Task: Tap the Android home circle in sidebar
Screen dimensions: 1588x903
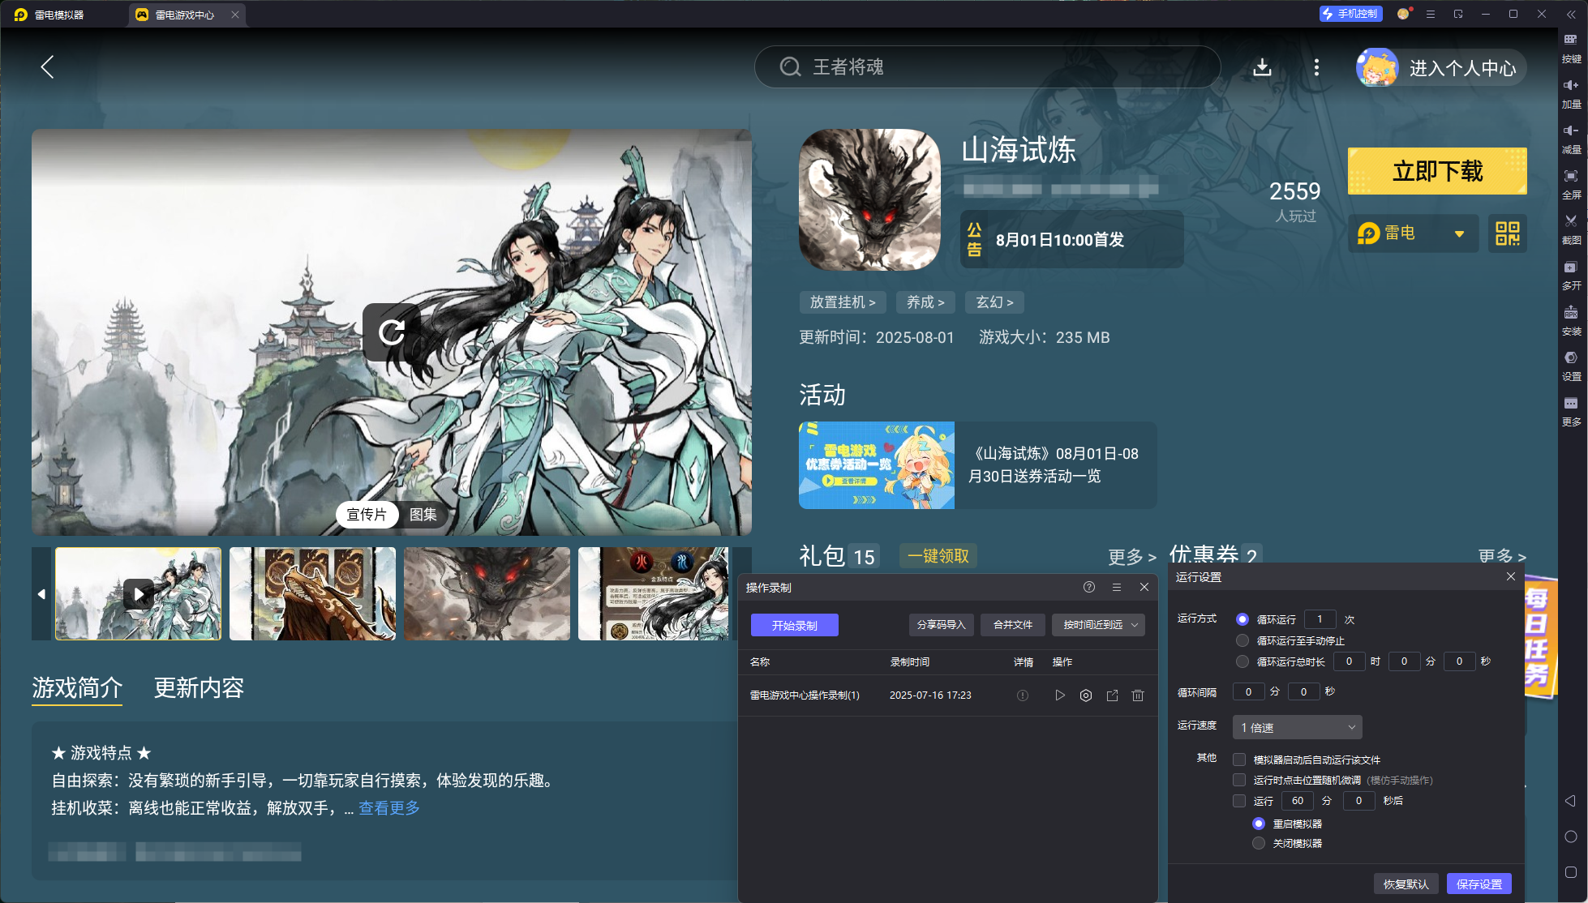Action: (1570, 837)
